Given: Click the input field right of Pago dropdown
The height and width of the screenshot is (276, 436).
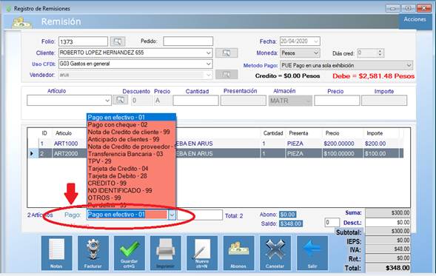Looking at the screenshot, I should pos(200,215).
